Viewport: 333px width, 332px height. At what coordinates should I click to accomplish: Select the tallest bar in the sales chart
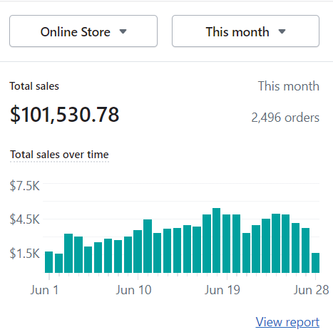pos(216,240)
